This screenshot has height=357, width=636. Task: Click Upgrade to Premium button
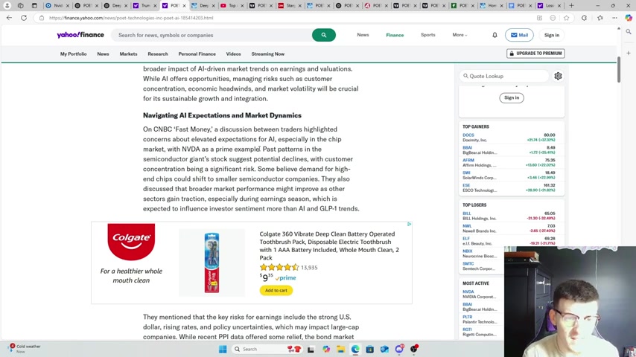(535, 54)
